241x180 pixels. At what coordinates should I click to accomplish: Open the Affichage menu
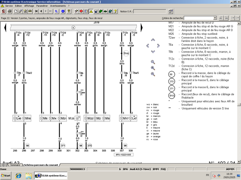point(29,6)
